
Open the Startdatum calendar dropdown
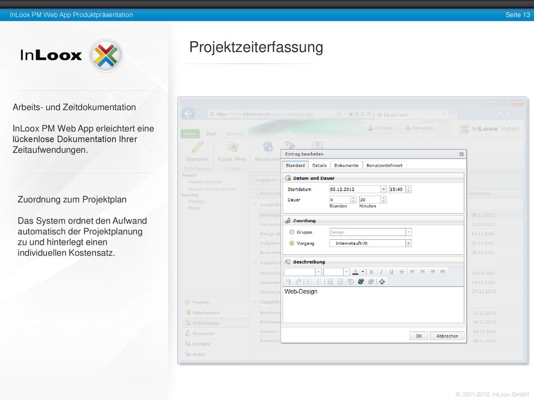(x=383, y=189)
